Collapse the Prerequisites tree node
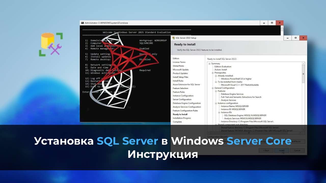 (213, 73)
